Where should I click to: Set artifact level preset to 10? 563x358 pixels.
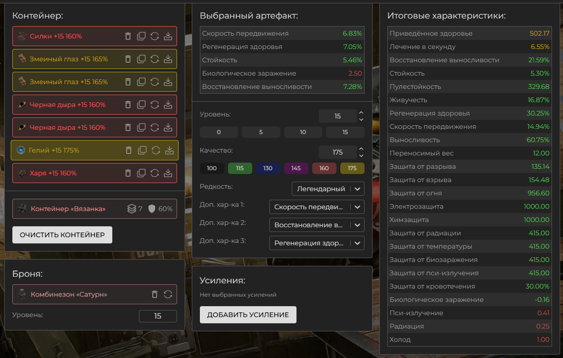(x=303, y=132)
